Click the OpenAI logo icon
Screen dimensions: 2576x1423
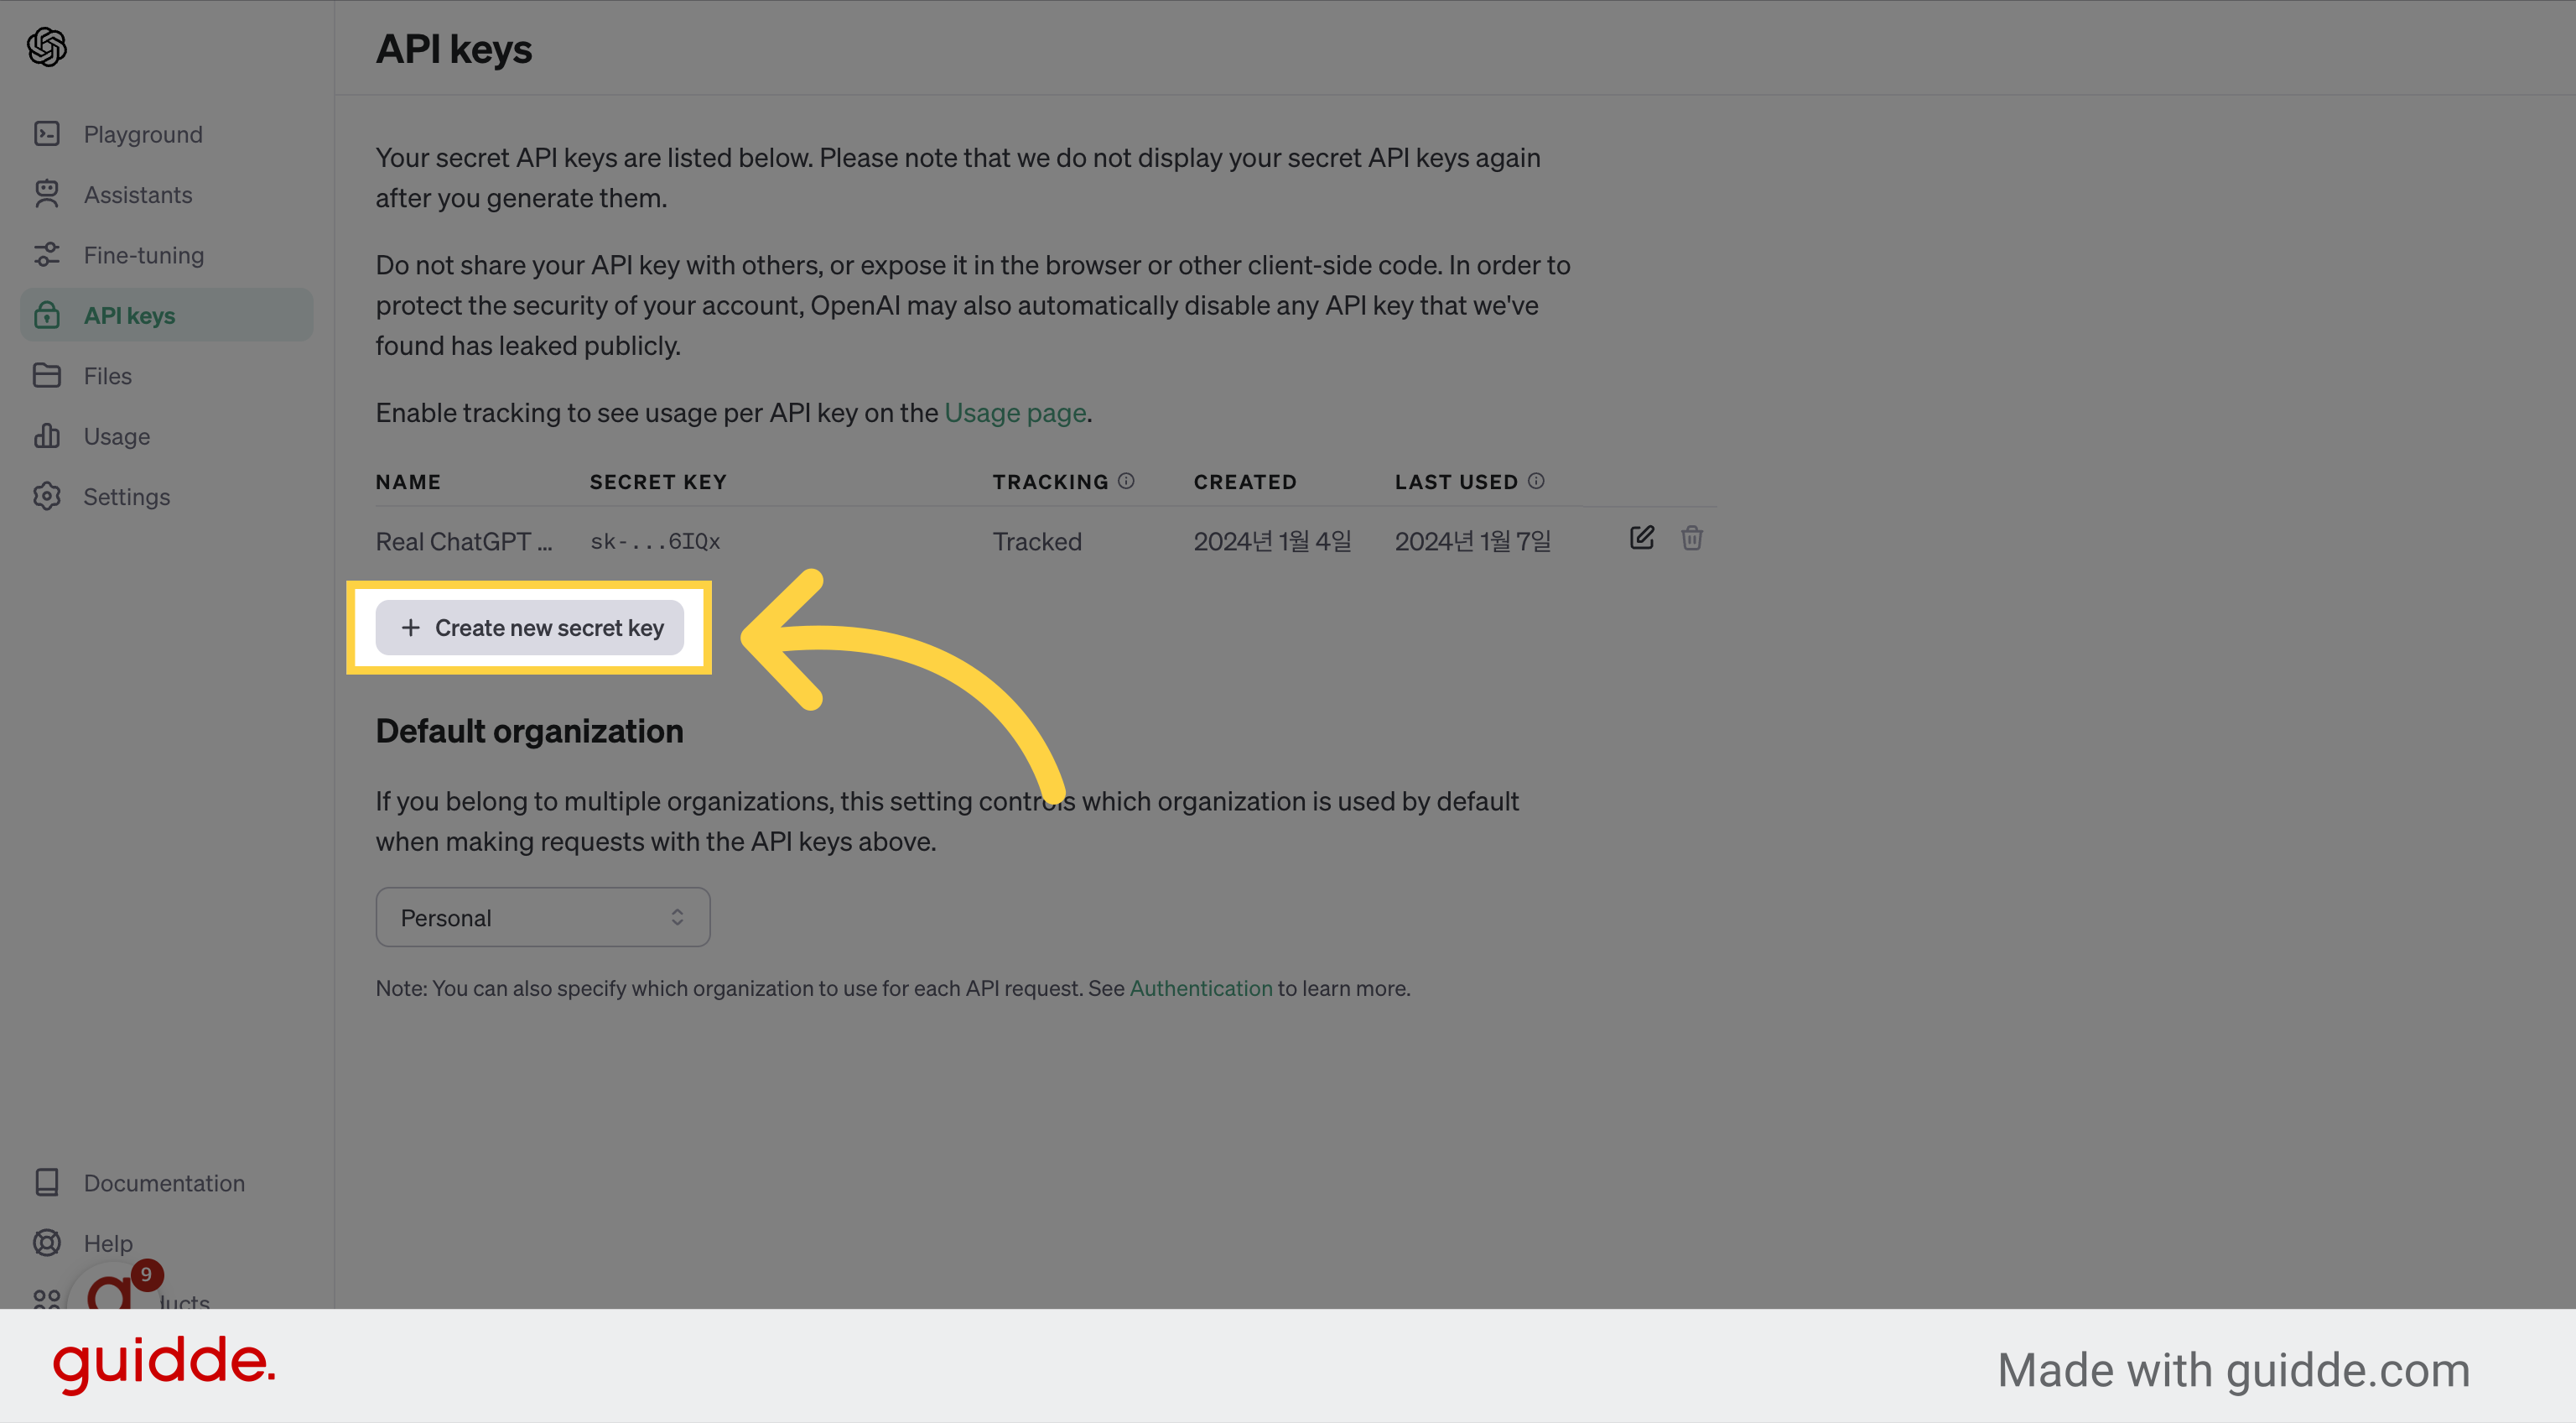coord(47,47)
